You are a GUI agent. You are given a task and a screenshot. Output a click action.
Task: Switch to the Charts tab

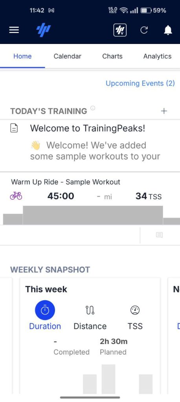pyautogui.click(x=112, y=57)
